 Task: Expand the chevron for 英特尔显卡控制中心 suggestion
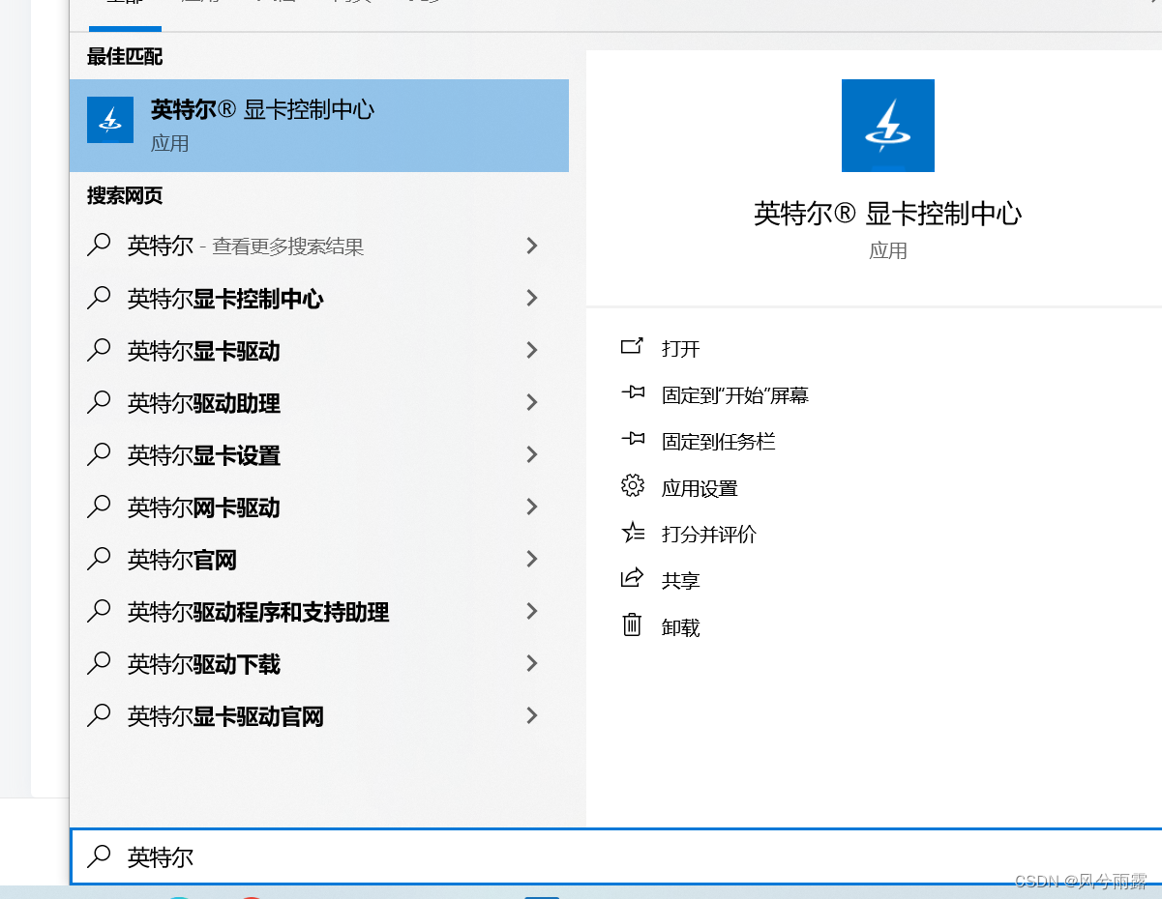point(531,298)
